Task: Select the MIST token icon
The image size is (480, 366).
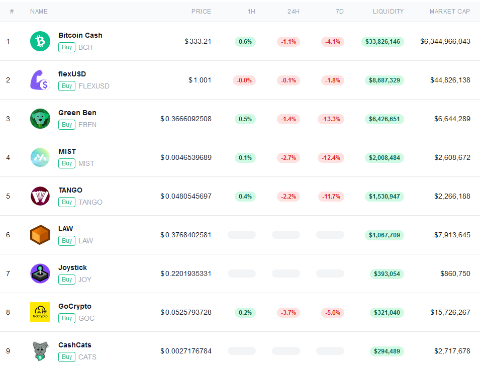Action: [x=40, y=157]
